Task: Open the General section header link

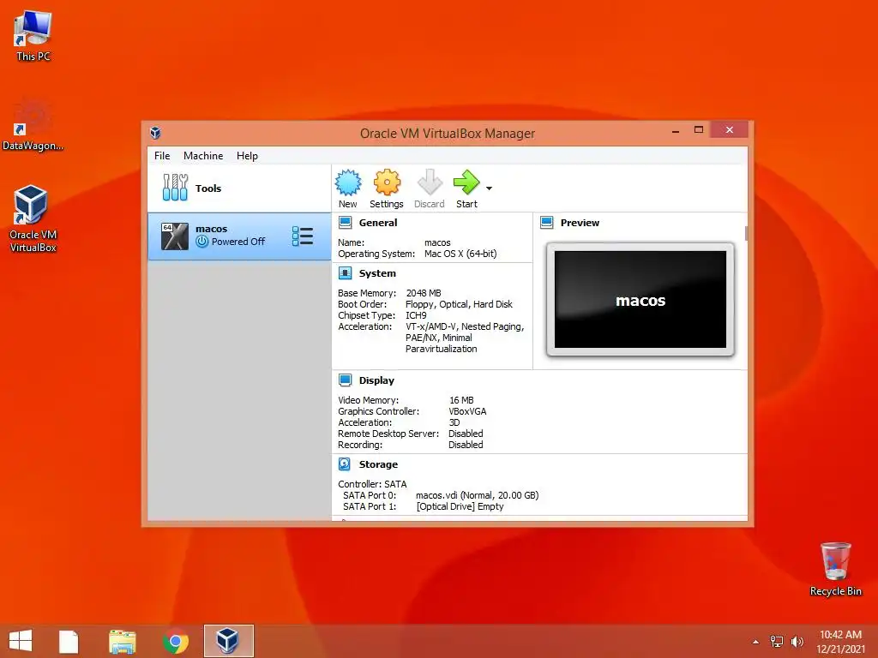Action: (x=378, y=223)
